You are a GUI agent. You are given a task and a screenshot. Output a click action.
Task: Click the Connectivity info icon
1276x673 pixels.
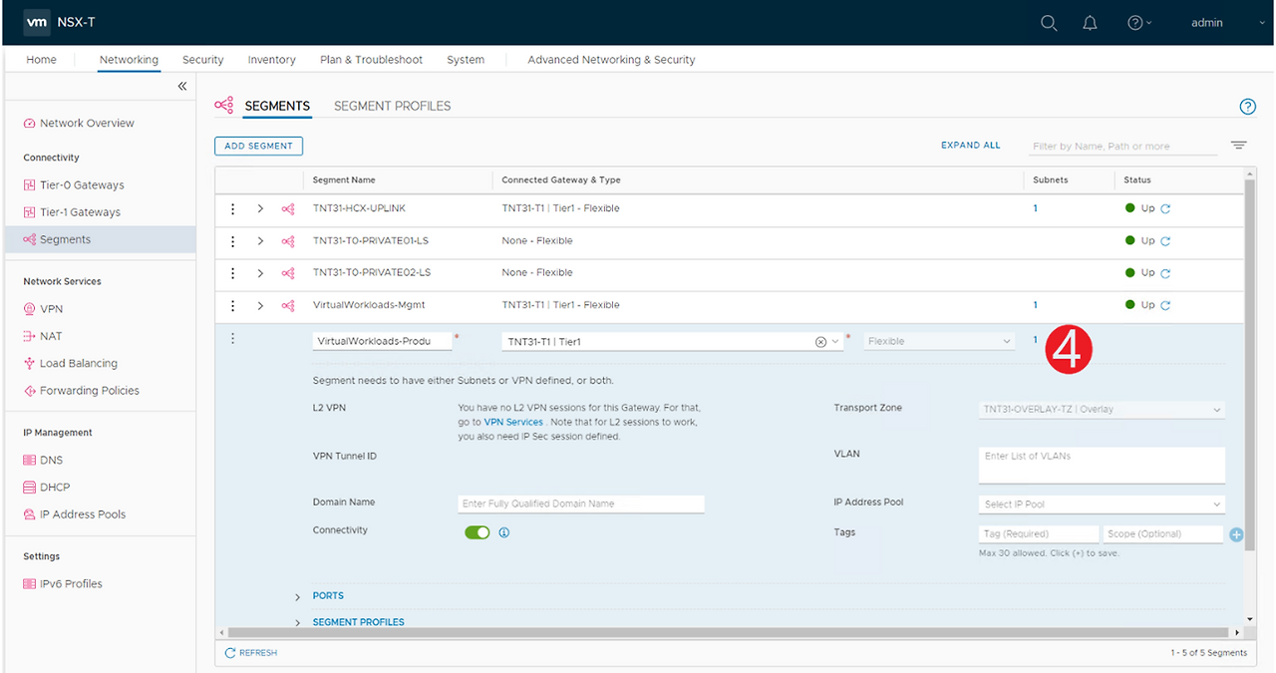coord(503,532)
